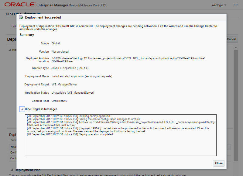Viewport: 243px width, 176px height.
Task: Click the progress messages log box
Action: pos(121,135)
